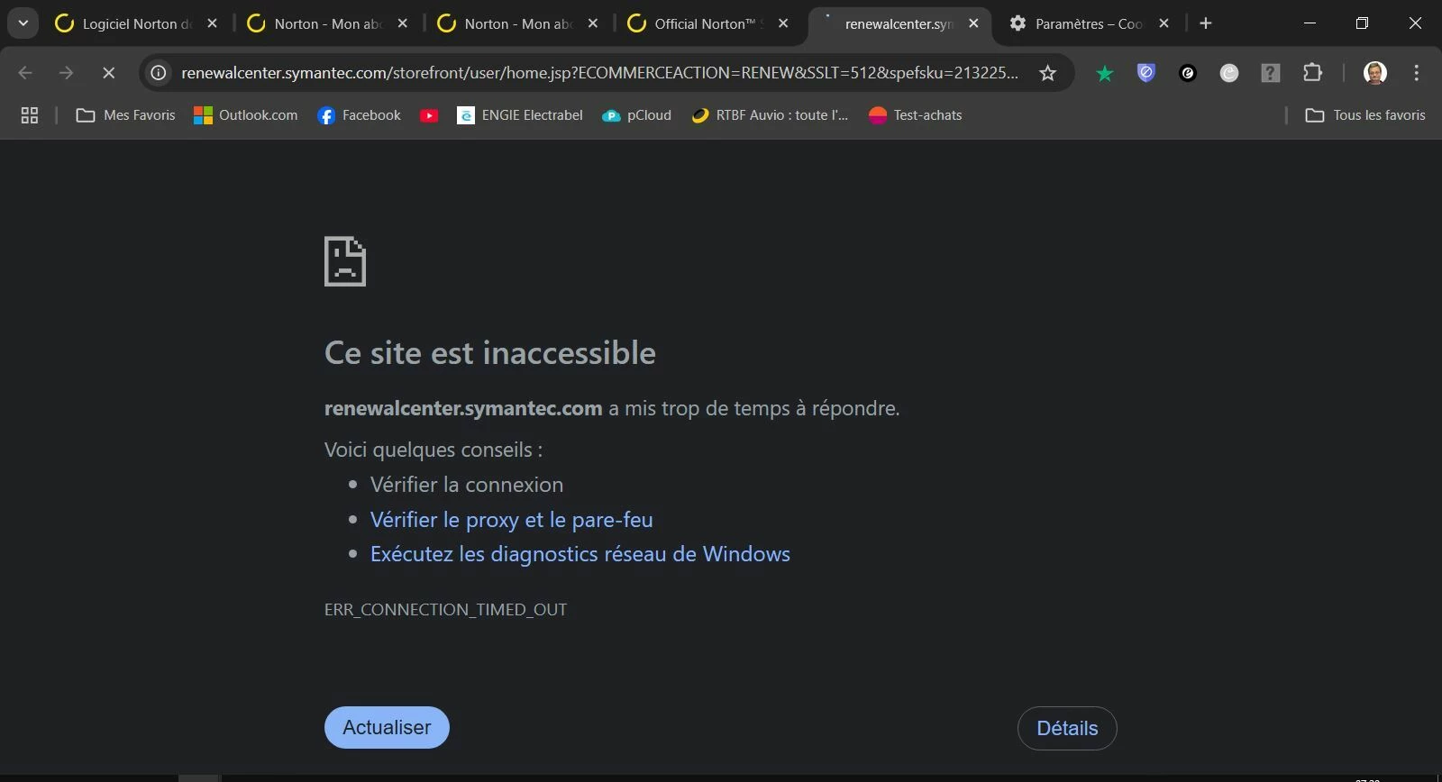Click the Vérifier la connexion text
Screen dimensions: 1442x782
click(x=467, y=485)
